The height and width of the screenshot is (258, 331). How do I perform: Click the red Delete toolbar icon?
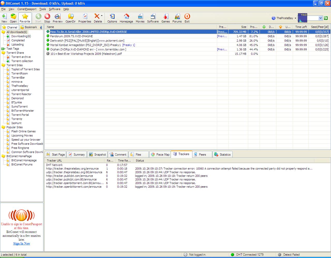[97, 18]
